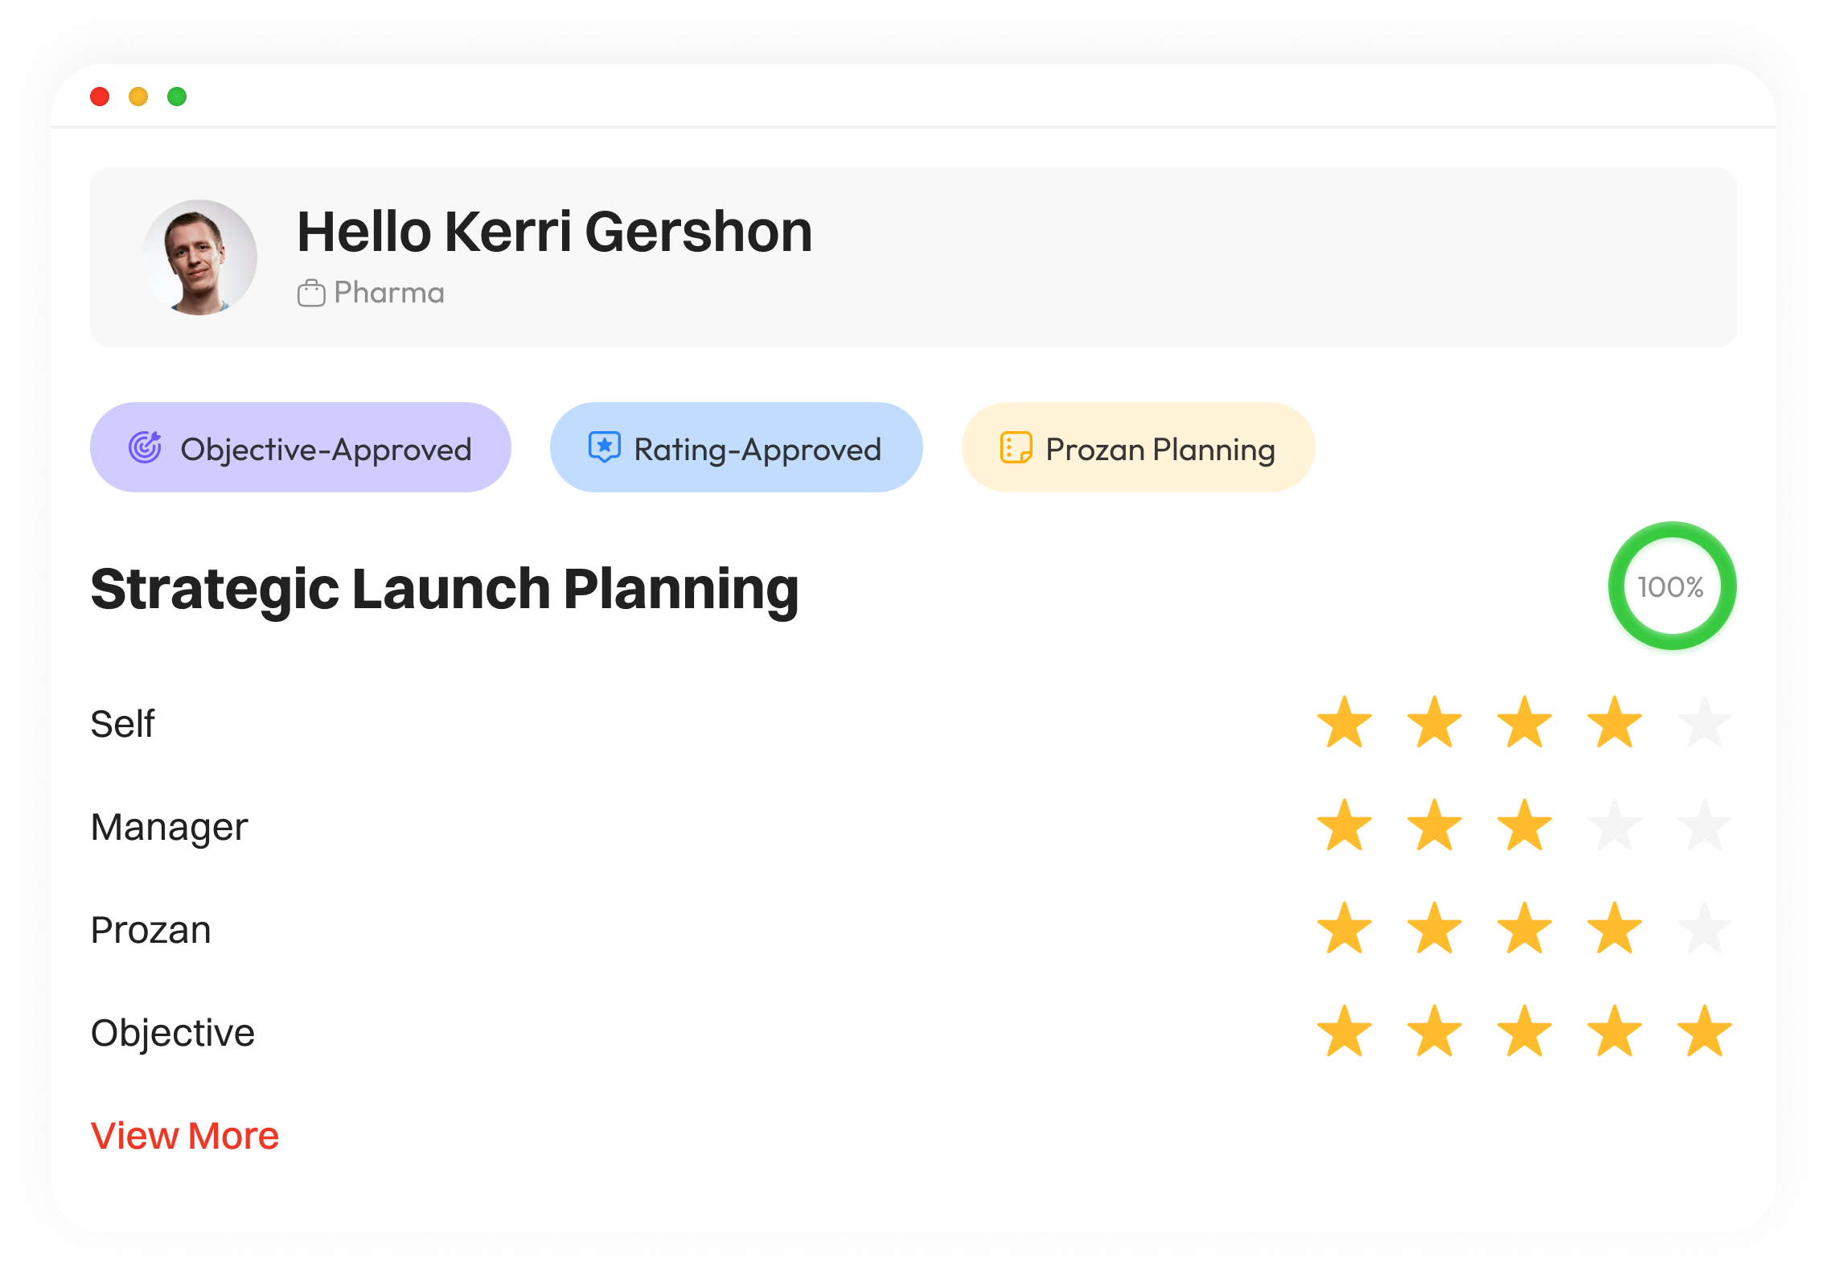
Task: Set Manager rating to five stars
Action: tap(1704, 826)
